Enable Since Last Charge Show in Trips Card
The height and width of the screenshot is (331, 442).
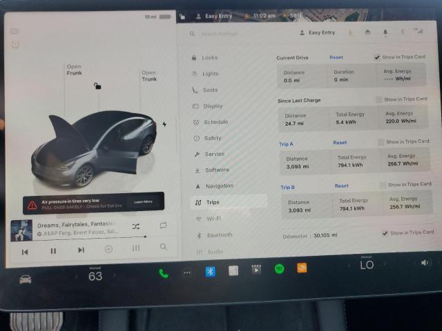pyautogui.click(x=378, y=99)
